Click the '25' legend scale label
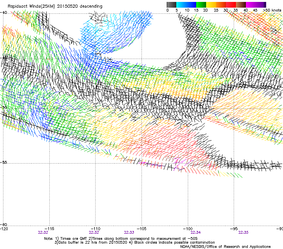This screenshot has width=283, height=249. tap(216, 10)
